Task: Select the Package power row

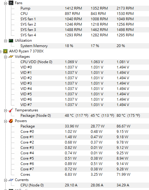Action: coord(84,126)
